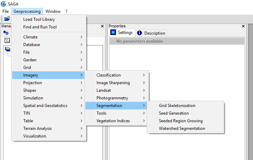Click the No parameters available header

coord(177,41)
